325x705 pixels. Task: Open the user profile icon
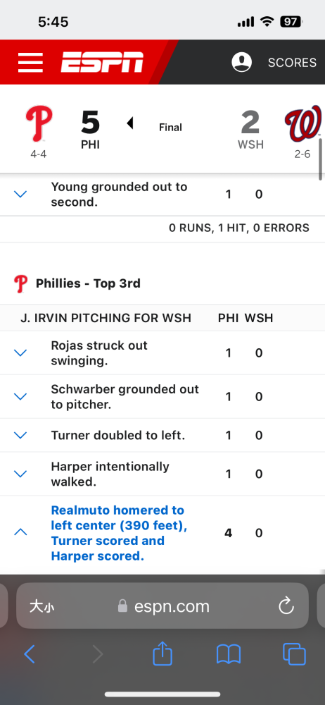pos(241,62)
